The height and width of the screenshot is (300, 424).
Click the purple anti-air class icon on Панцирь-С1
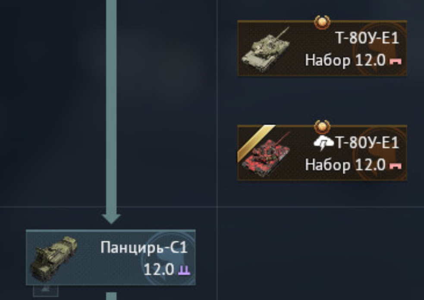coord(184,270)
